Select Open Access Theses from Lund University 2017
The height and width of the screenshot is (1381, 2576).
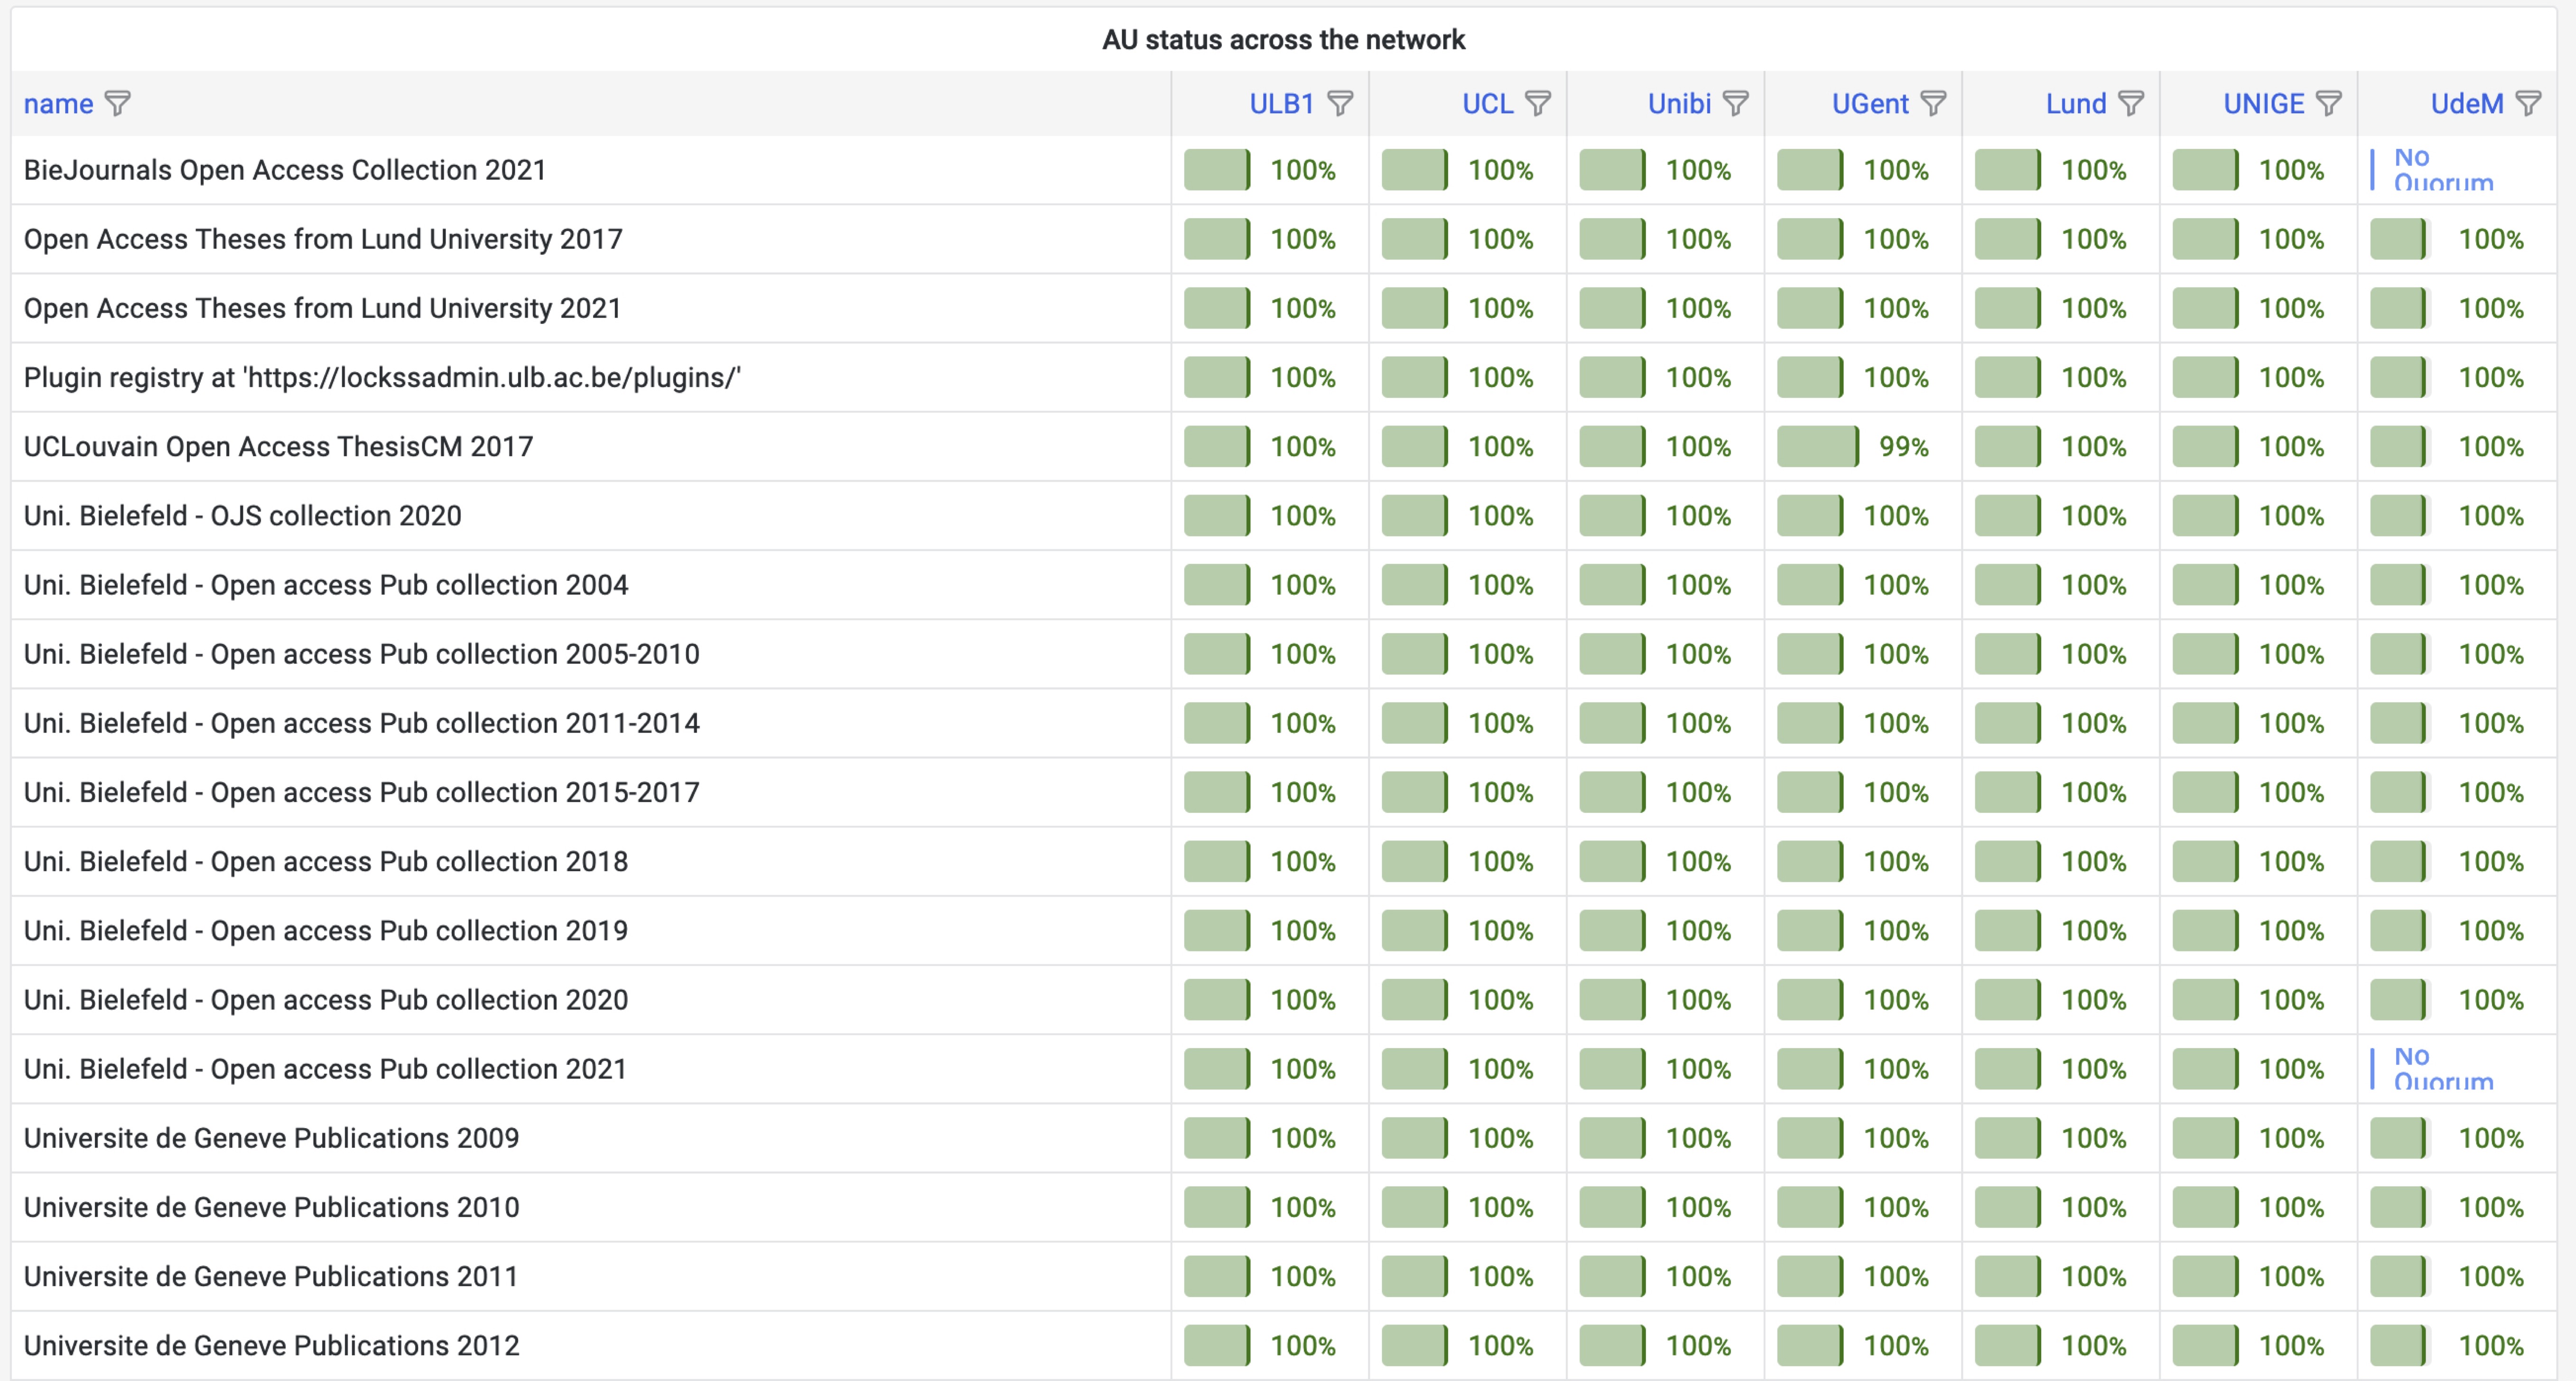coord(323,240)
